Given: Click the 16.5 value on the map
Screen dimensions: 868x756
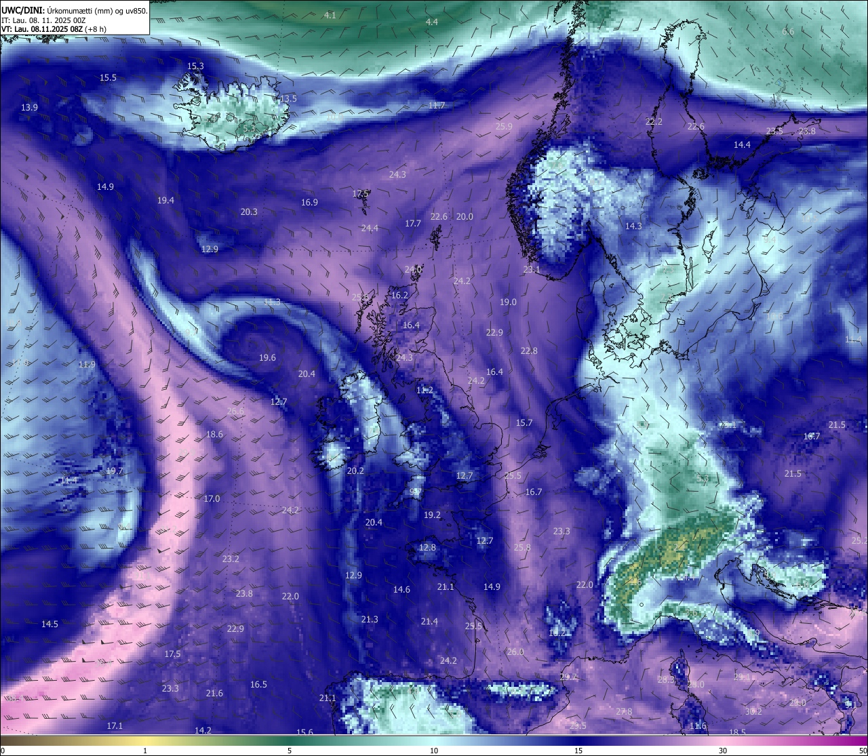Looking at the screenshot, I should pyautogui.click(x=258, y=685).
